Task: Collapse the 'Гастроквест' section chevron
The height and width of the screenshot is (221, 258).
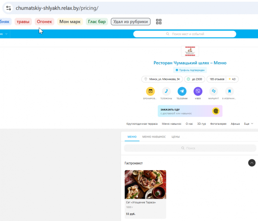Action: pos(252,163)
